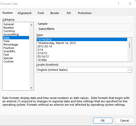
Task: Open the Font tab
Action: [x=41, y=13]
